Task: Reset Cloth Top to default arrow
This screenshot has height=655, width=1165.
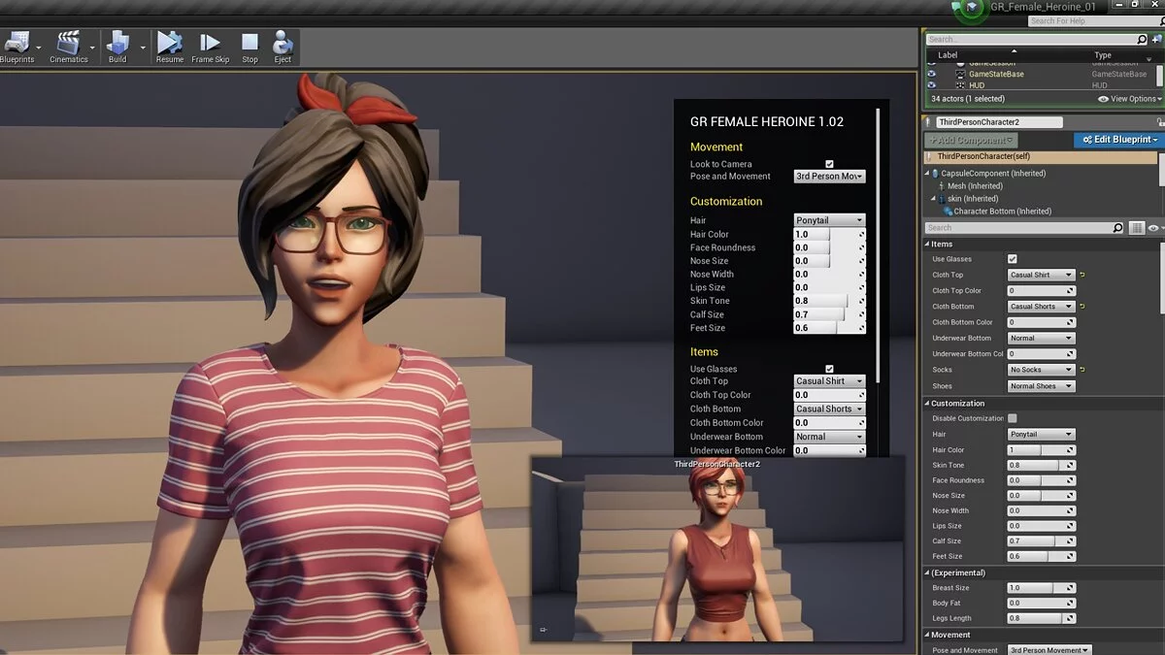Action: 1082,275
